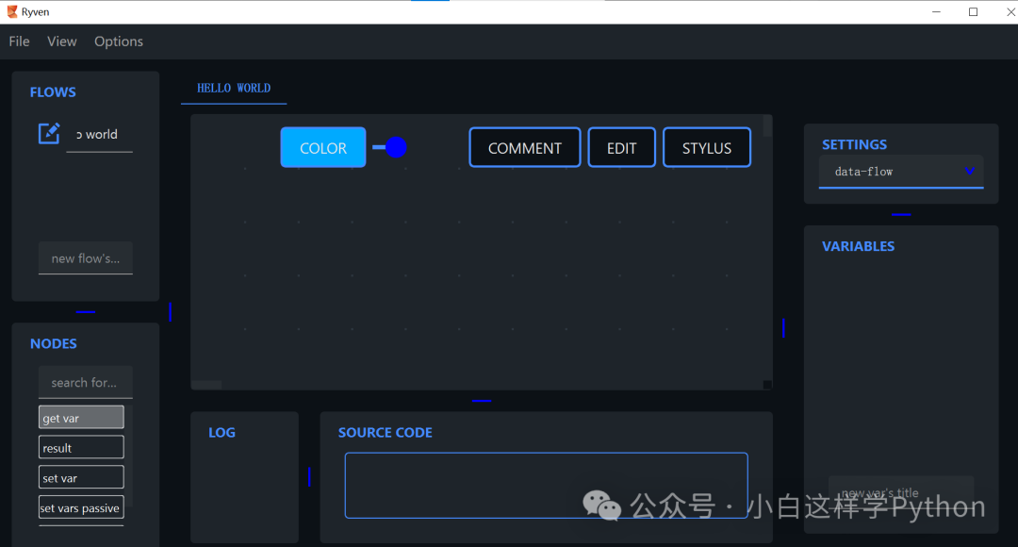Click the canvas vertical scrollbar handle
1018x547 pixels.
point(767,126)
